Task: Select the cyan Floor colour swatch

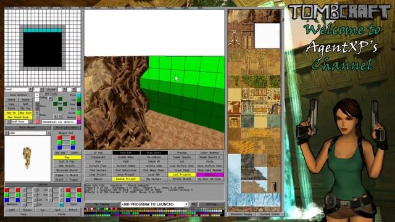Action: click(x=79, y=96)
